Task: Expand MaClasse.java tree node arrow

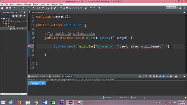Action: click(8, 29)
